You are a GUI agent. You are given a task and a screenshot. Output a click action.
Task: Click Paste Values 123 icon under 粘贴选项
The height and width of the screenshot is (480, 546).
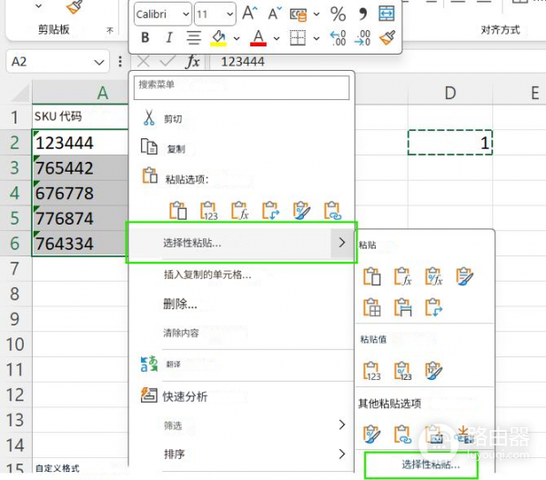point(209,211)
